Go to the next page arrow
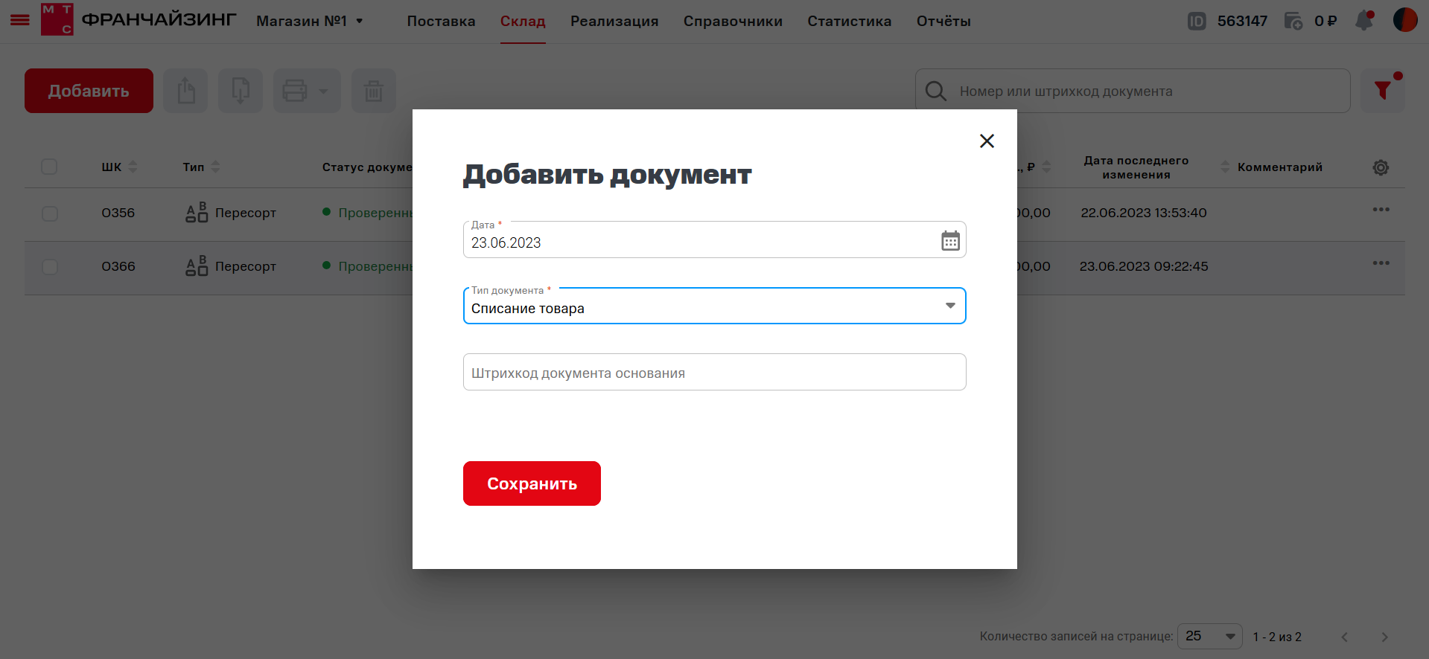The height and width of the screenshot is (659, 1429). [x=1384, y=637]
